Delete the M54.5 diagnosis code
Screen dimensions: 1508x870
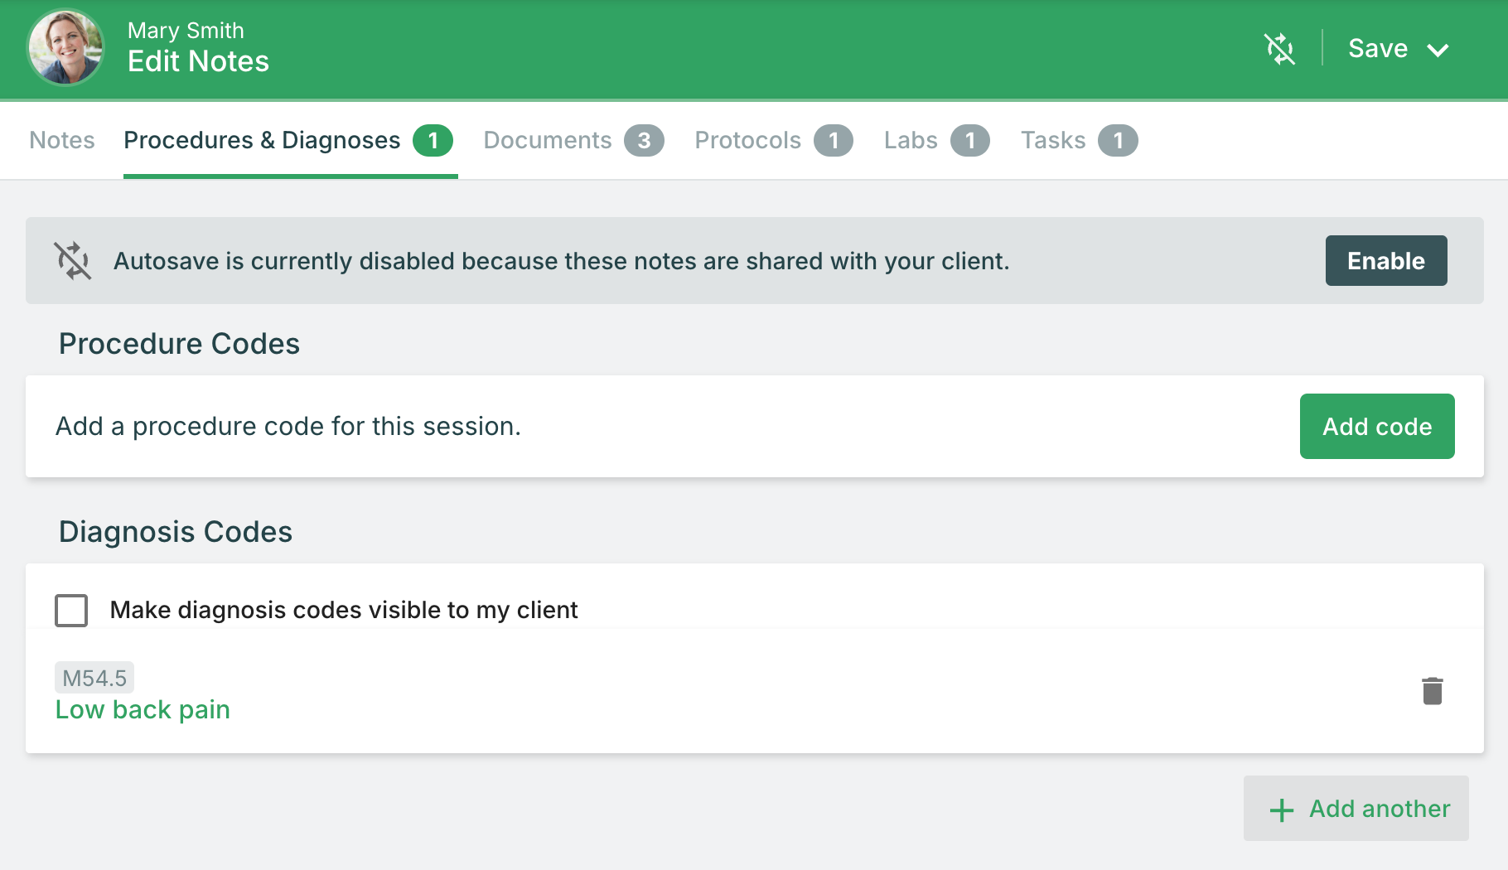pyautogui.click(x=1433, y=691)
